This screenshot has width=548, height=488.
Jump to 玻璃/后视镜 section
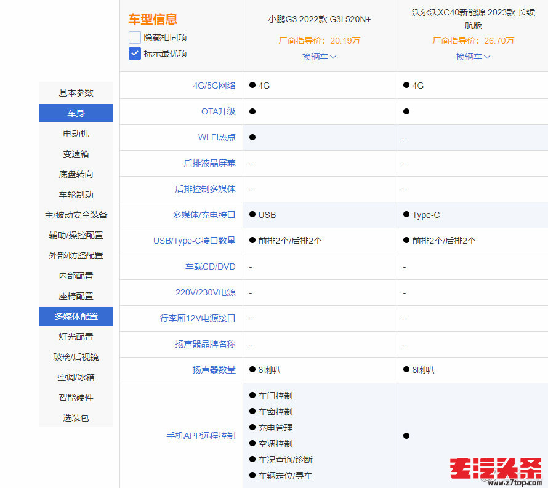[76, 357]
